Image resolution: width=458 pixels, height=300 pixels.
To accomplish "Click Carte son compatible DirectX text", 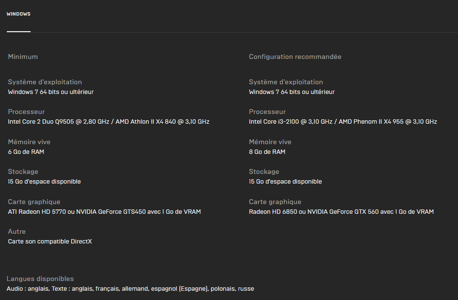I will pyautogui.click(x=50, y=242).
